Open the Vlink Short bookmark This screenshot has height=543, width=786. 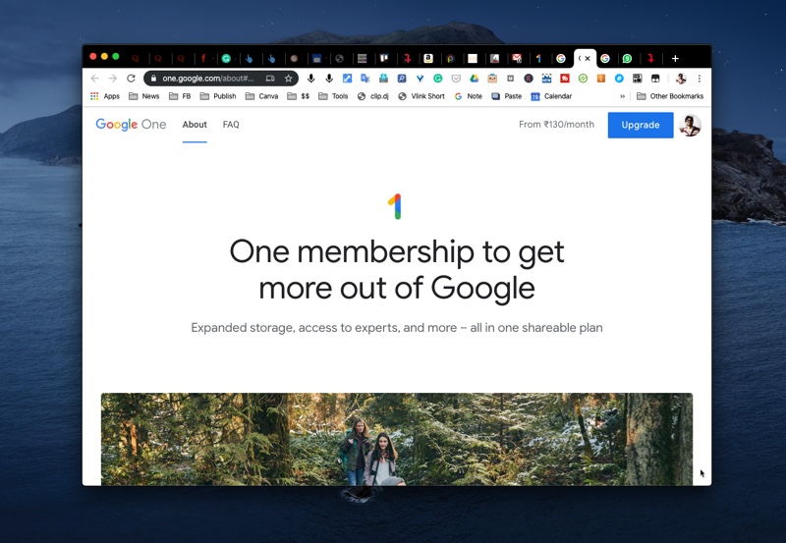(421, 96)
